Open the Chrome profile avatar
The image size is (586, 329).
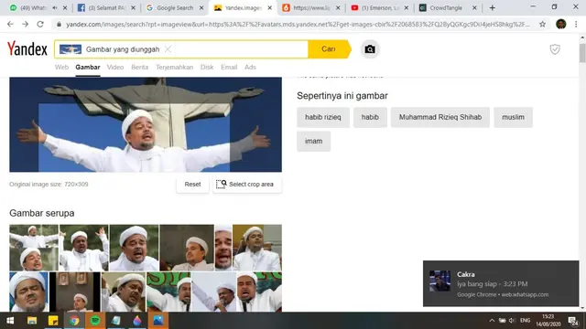tap(560, 25)
